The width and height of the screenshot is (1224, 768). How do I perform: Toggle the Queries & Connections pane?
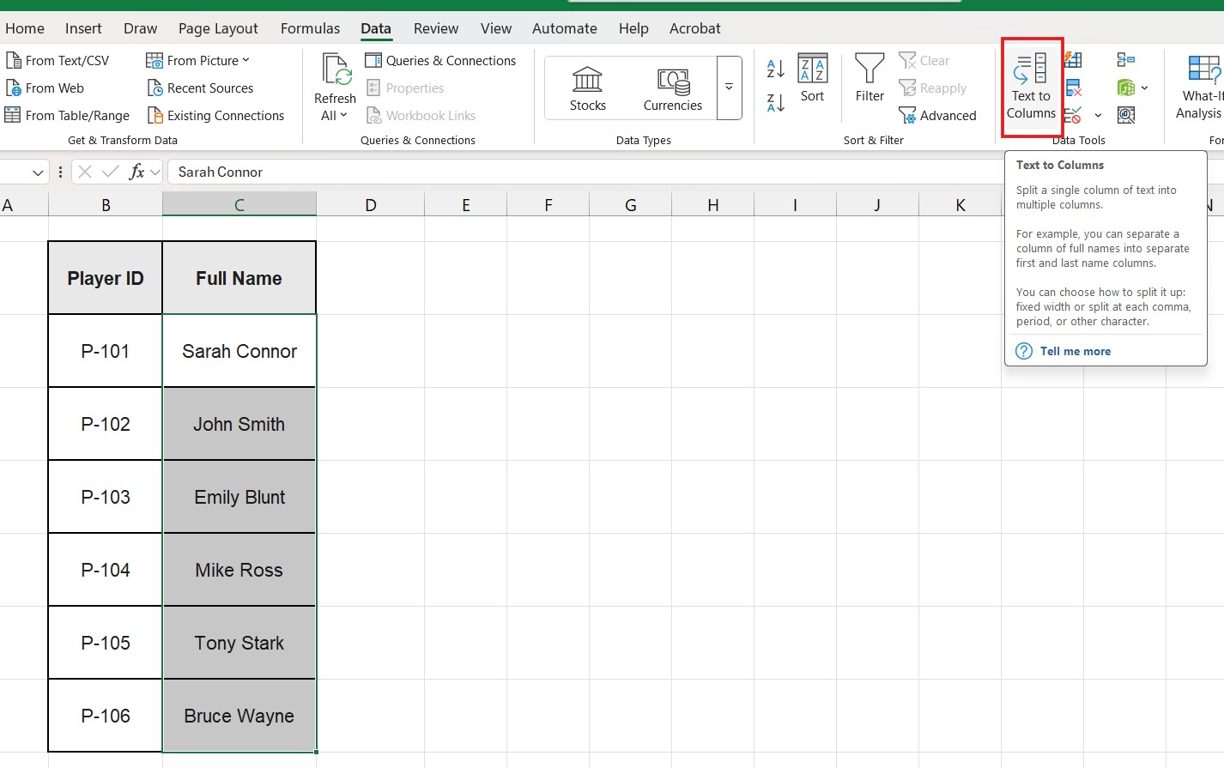click(440, 61)
